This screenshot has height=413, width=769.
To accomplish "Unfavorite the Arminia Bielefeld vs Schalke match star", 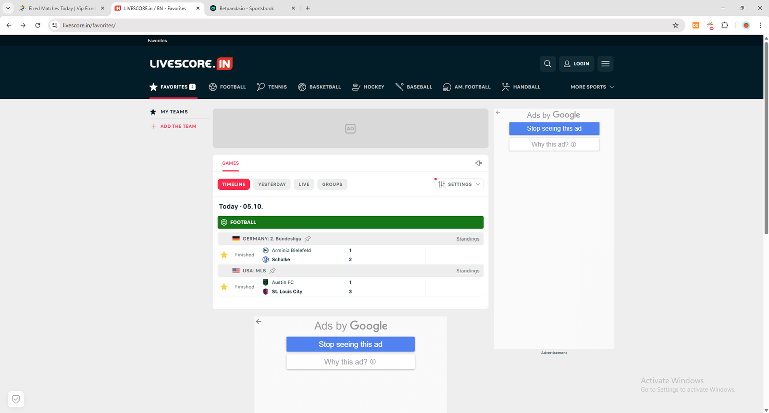I will click(x=224, y=255).
